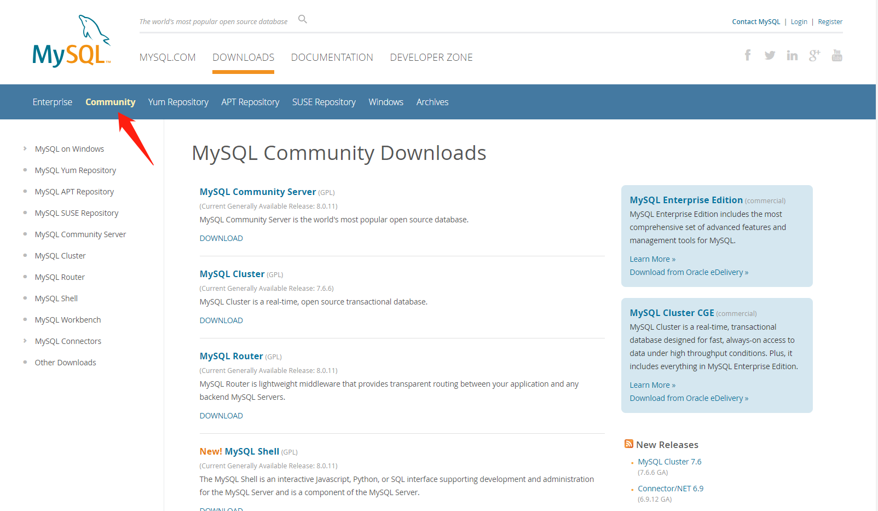The image size is (878, 511).
Task: Click DOWNLOAD under MySQL Cluster
Action: [x=221, y=320]
